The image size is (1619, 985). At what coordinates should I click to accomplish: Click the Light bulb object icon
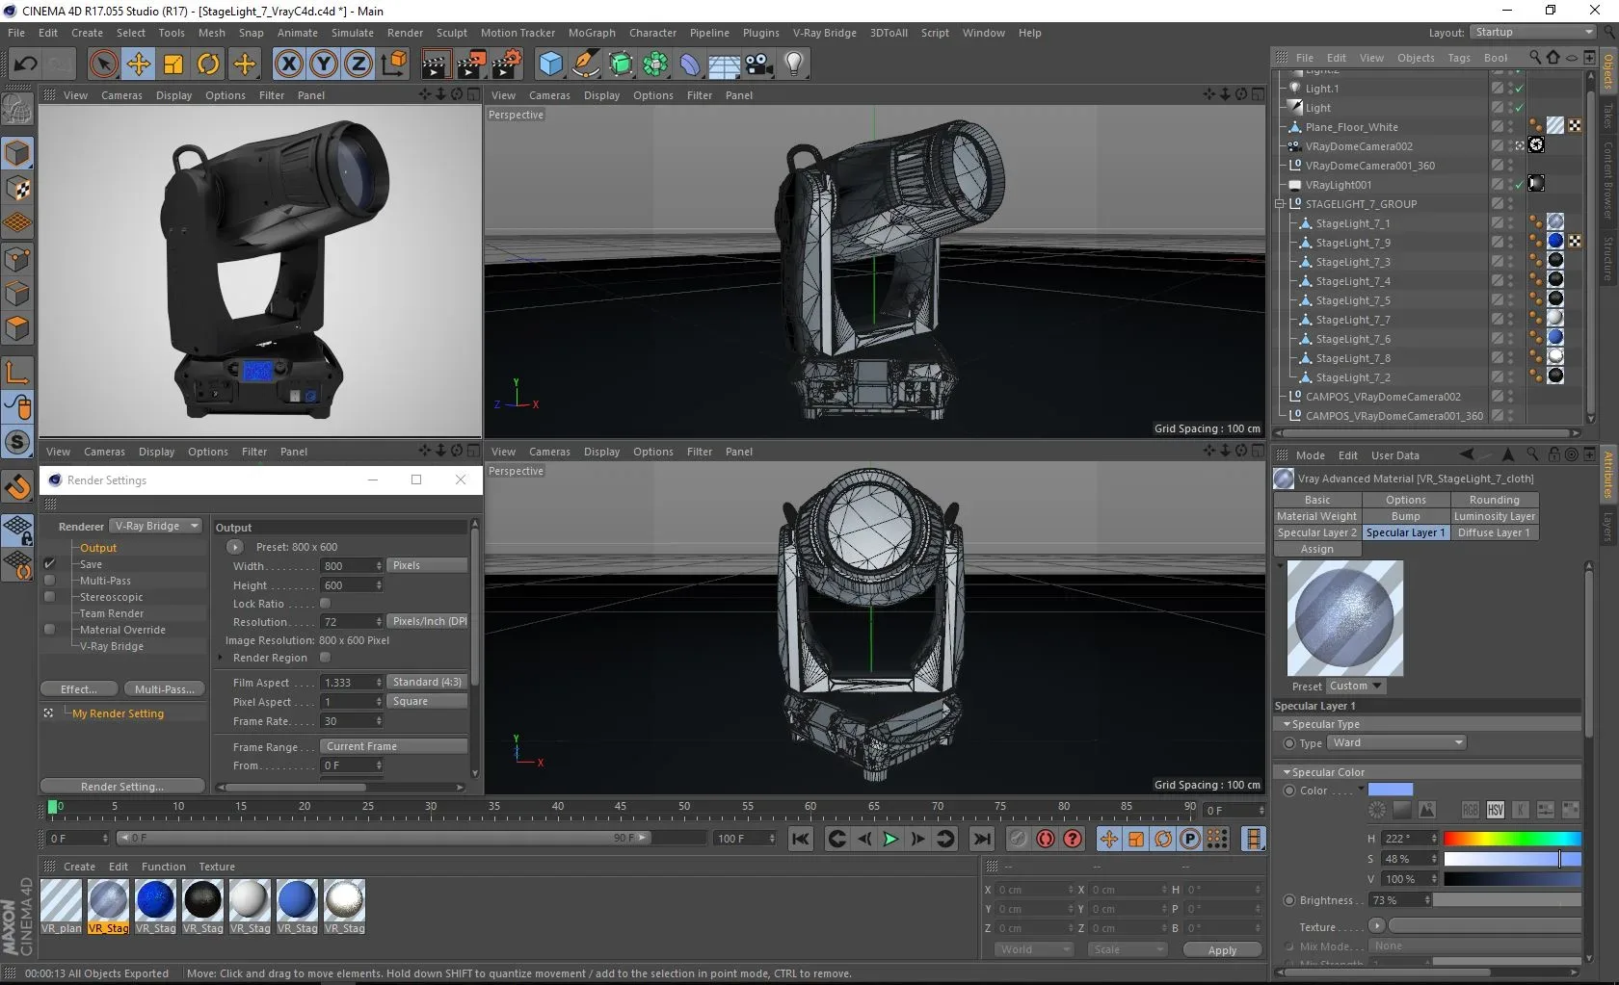click(794, 65)
